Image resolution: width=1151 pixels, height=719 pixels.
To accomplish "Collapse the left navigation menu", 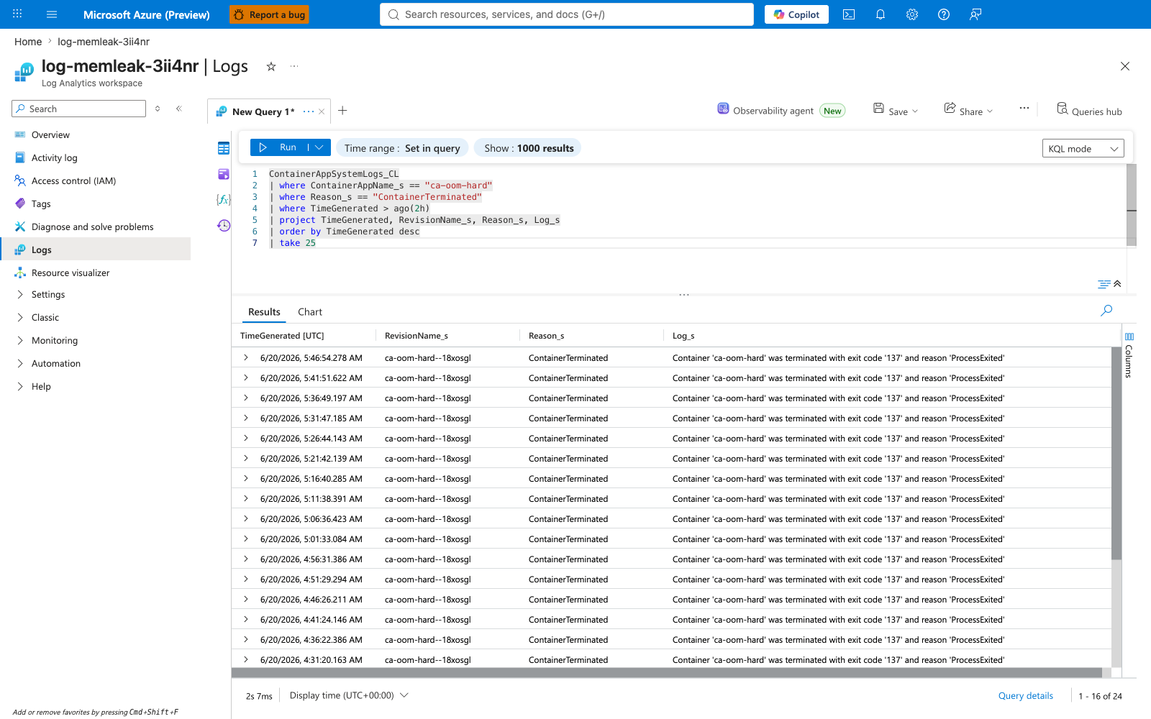I will (179, 109).
